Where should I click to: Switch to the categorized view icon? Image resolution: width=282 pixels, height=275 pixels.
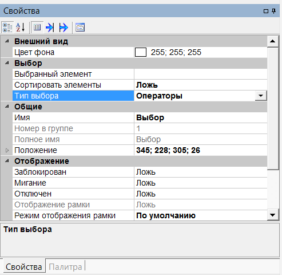(x=7, y=27)
